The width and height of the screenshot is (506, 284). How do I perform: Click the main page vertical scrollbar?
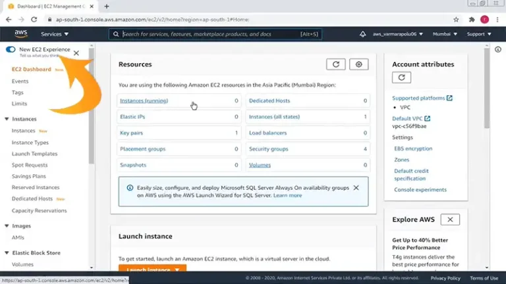487,87
